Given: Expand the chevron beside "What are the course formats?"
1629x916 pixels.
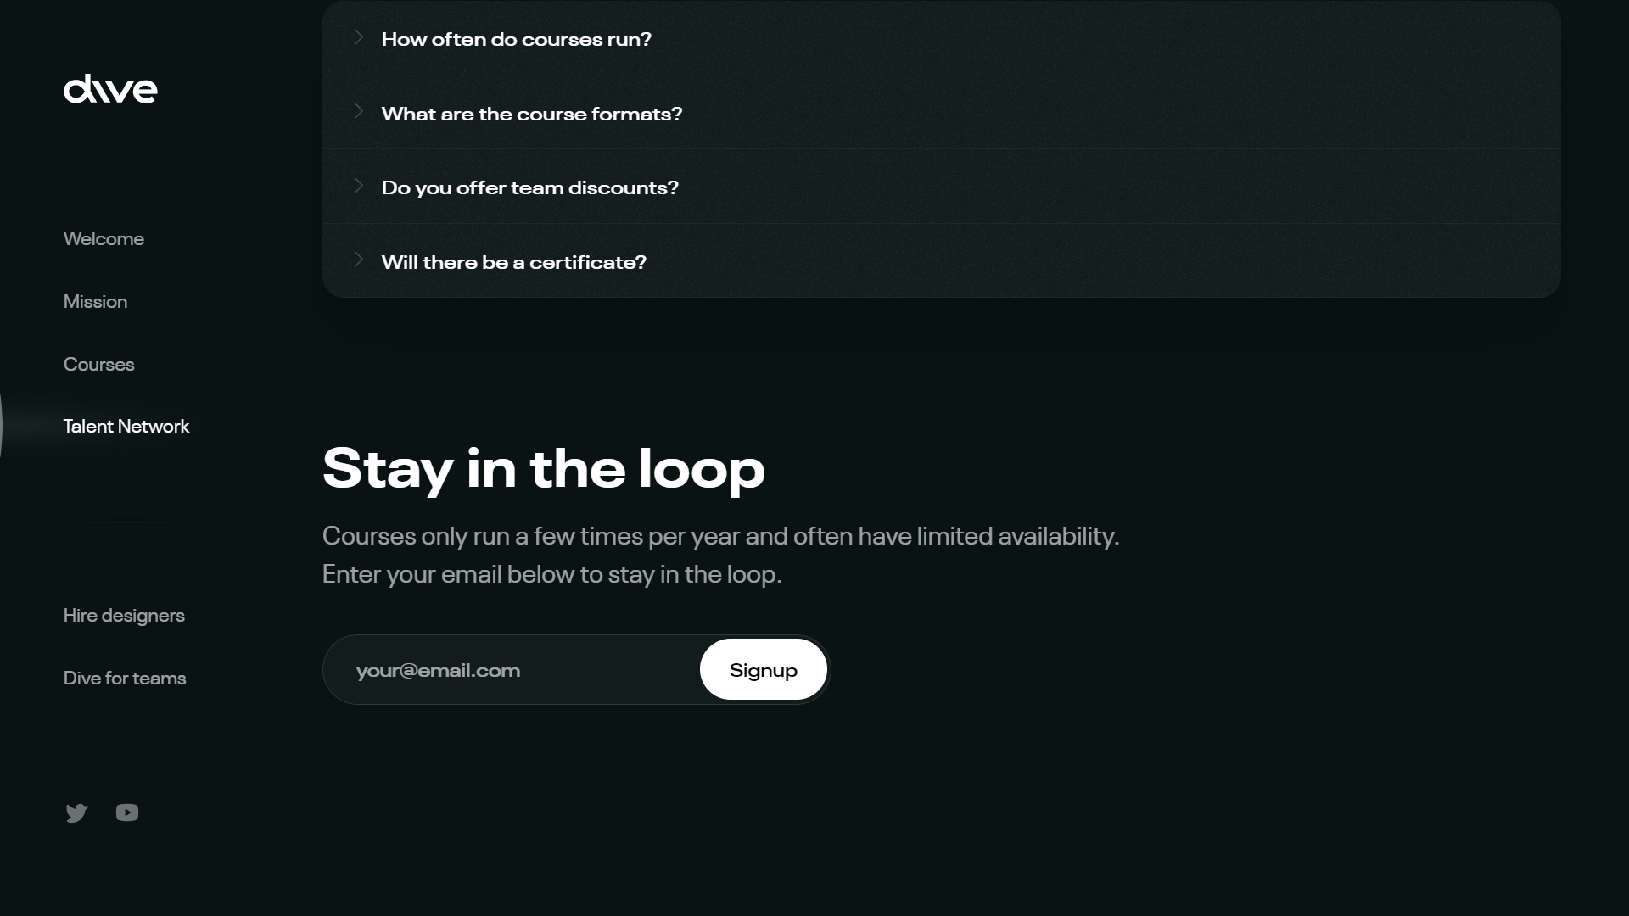Looking at the screenshot, I should tap(359, 111).
